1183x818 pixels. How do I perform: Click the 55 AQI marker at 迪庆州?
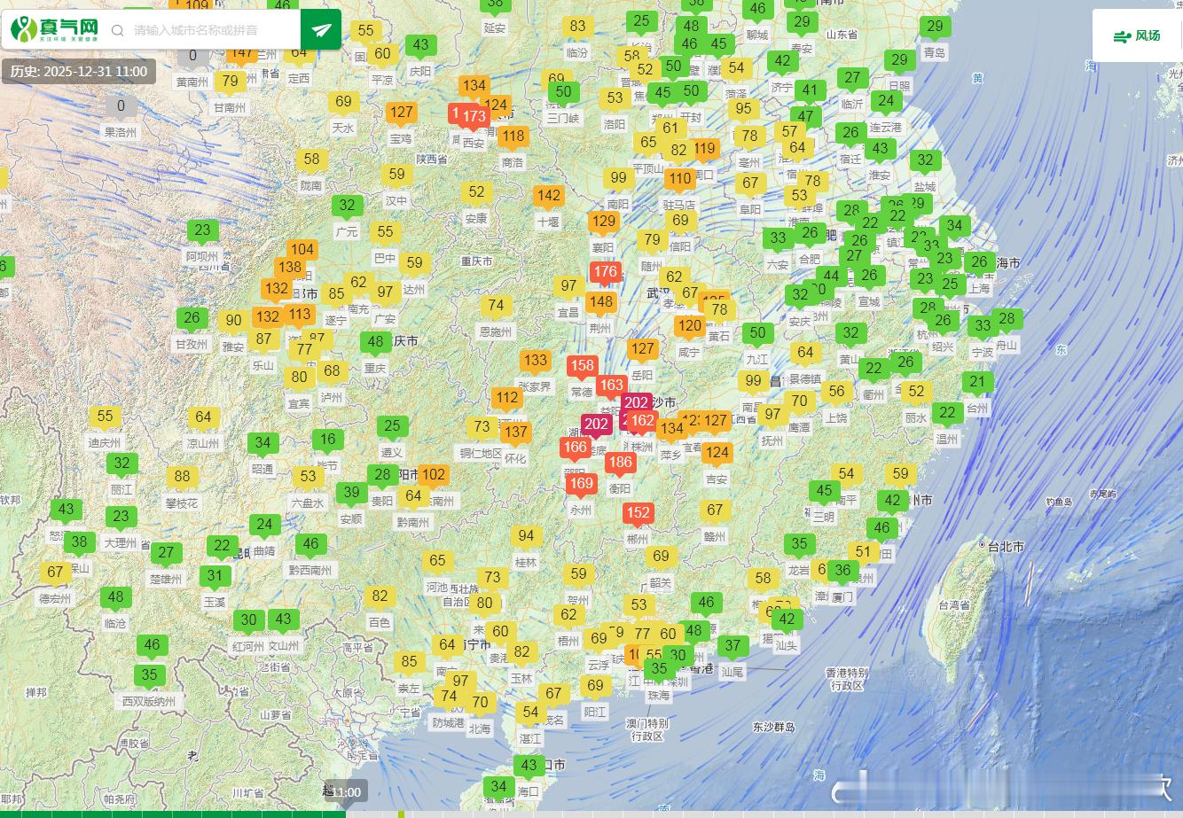[105, 417]
